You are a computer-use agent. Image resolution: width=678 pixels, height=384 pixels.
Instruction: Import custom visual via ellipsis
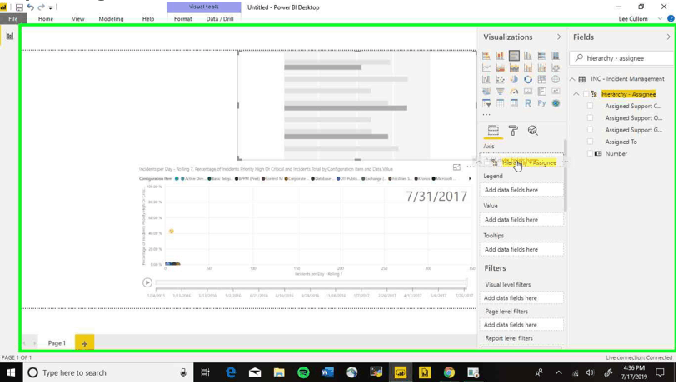coord(486,115)
